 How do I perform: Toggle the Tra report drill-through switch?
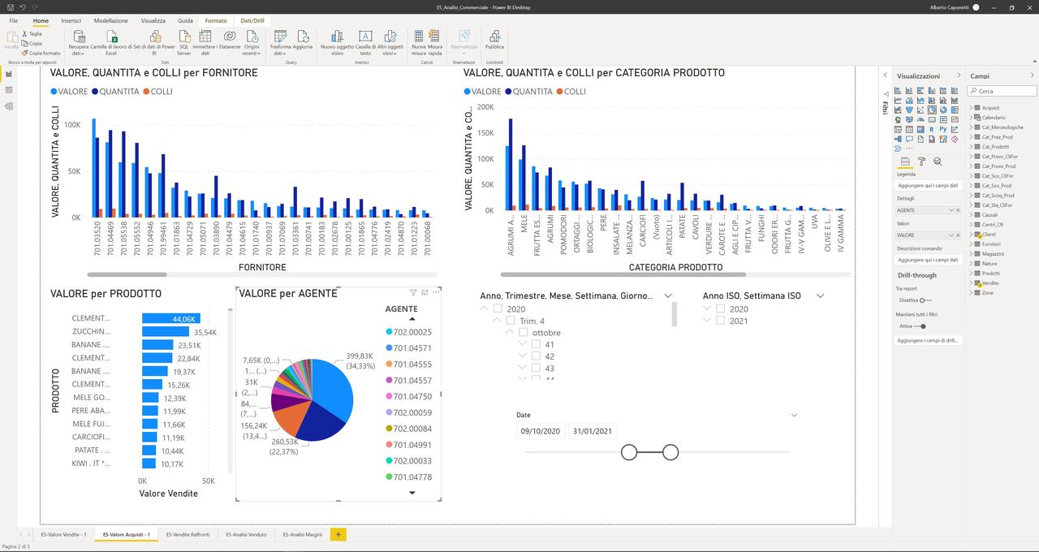925,300
